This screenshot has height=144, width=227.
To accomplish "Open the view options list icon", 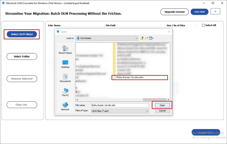I will 151,38.
